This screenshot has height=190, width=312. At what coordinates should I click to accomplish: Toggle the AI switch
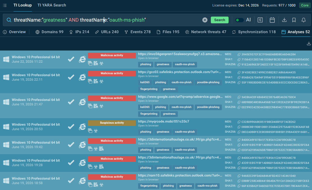click(239, 20)
